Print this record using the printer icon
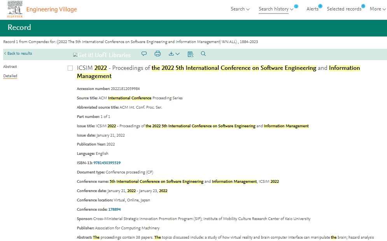The image size is (387, 241). coord(158,54)
